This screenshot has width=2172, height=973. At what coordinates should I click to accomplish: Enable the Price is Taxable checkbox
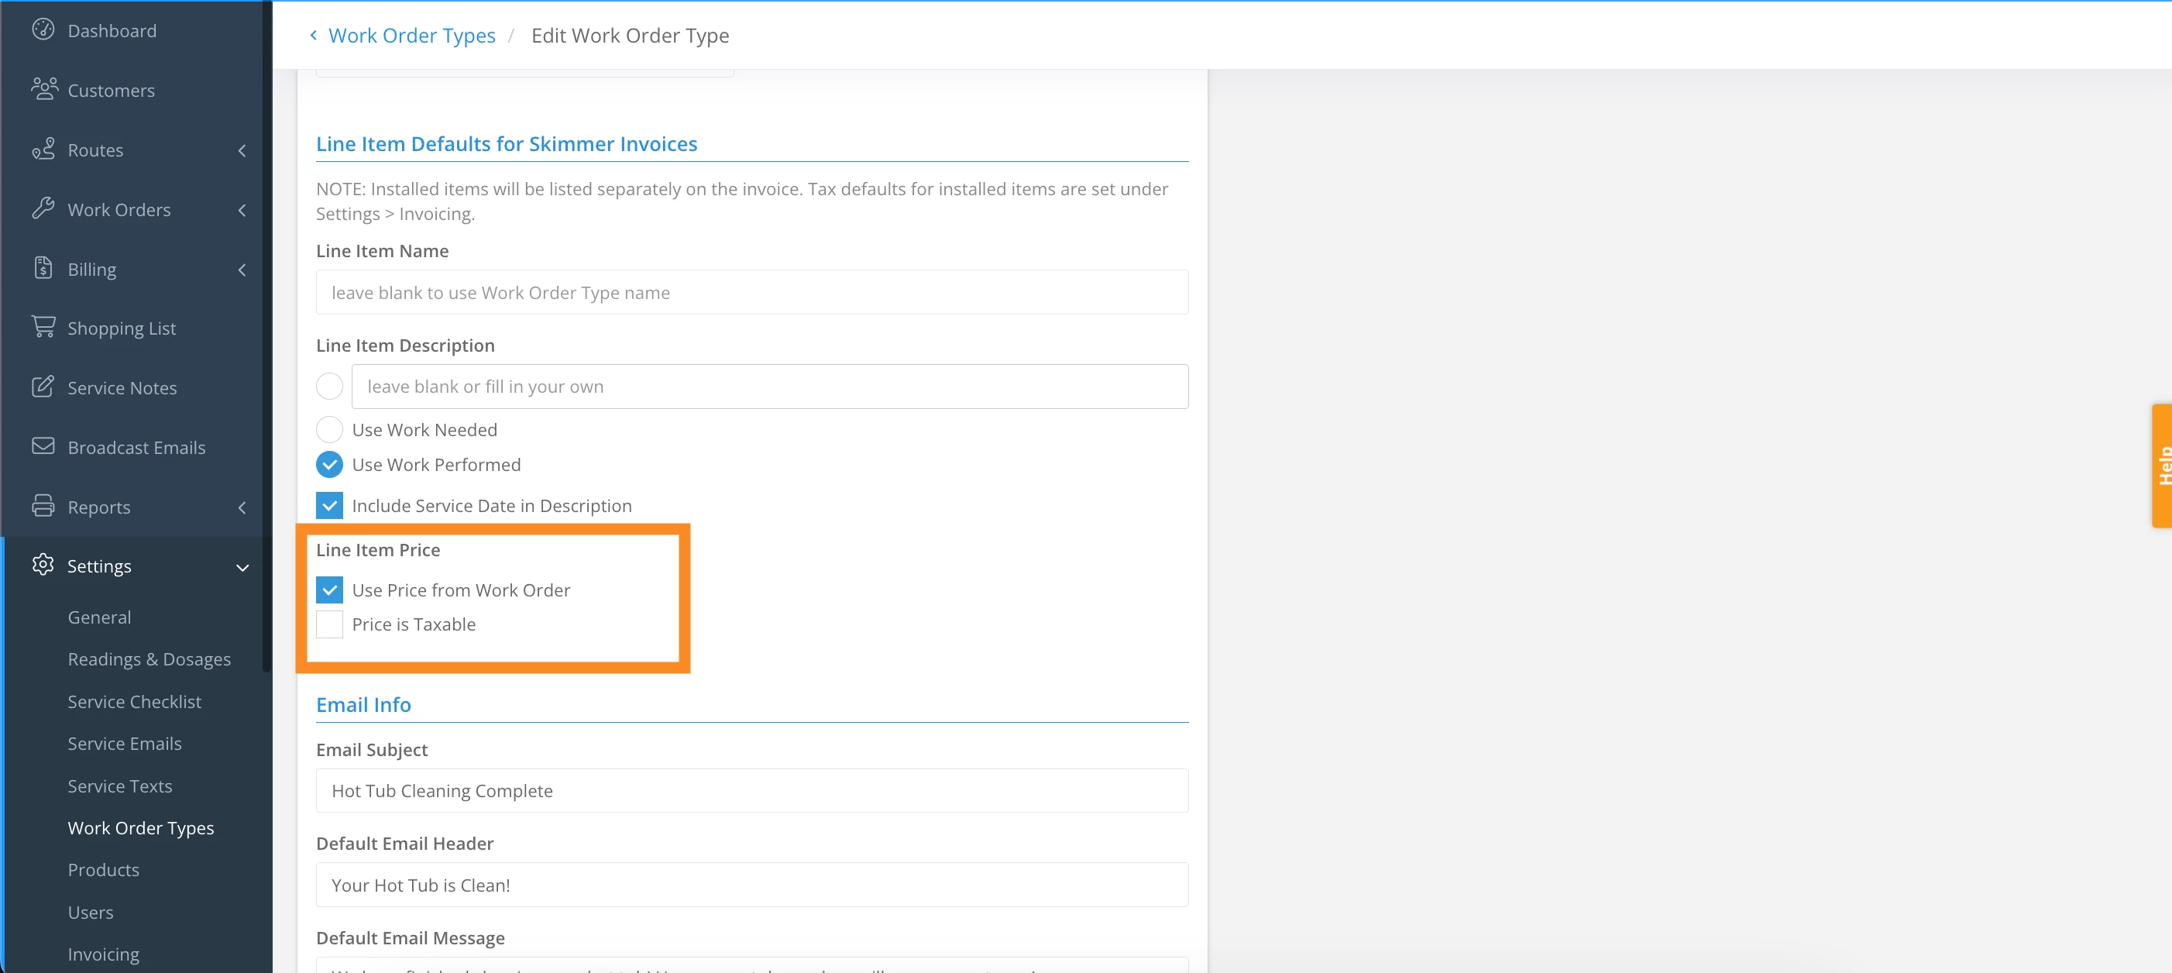coord(329,624)
